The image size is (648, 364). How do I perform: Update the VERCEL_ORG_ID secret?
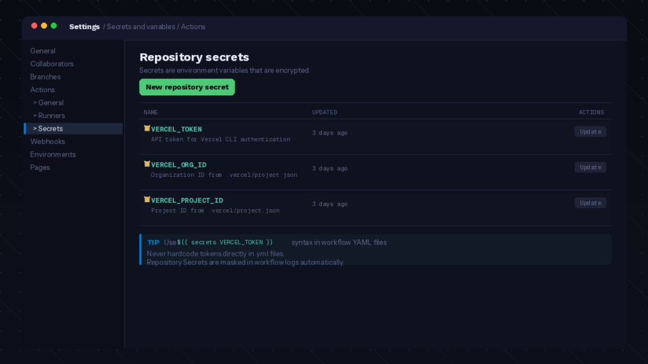[x=590, y=167]
